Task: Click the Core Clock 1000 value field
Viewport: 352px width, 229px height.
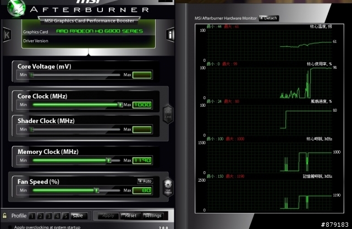Action: tap(142, 105)
